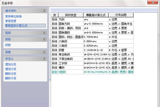Select the 方钢 row cell

(71, 19)
